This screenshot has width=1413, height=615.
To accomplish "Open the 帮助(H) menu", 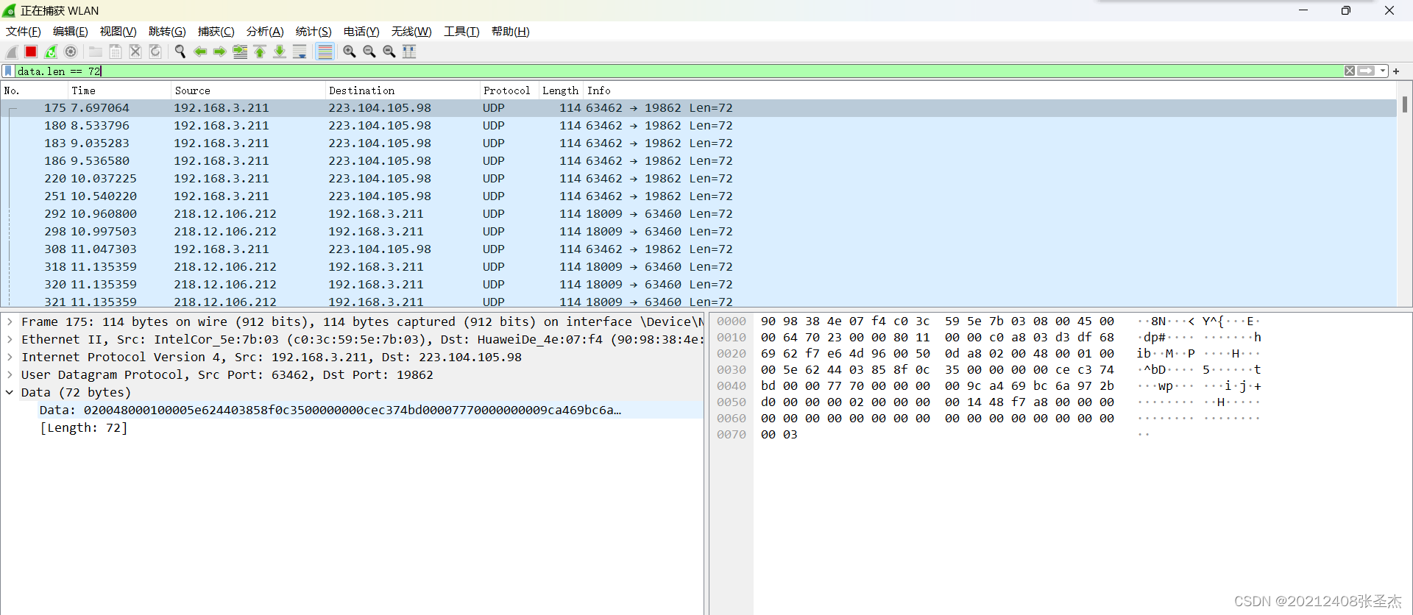I will tap(511, 31).
